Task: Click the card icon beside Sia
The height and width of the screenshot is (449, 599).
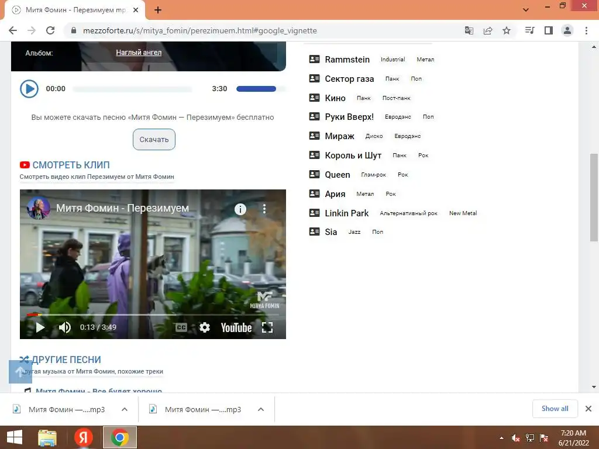Action: (314, 232)
